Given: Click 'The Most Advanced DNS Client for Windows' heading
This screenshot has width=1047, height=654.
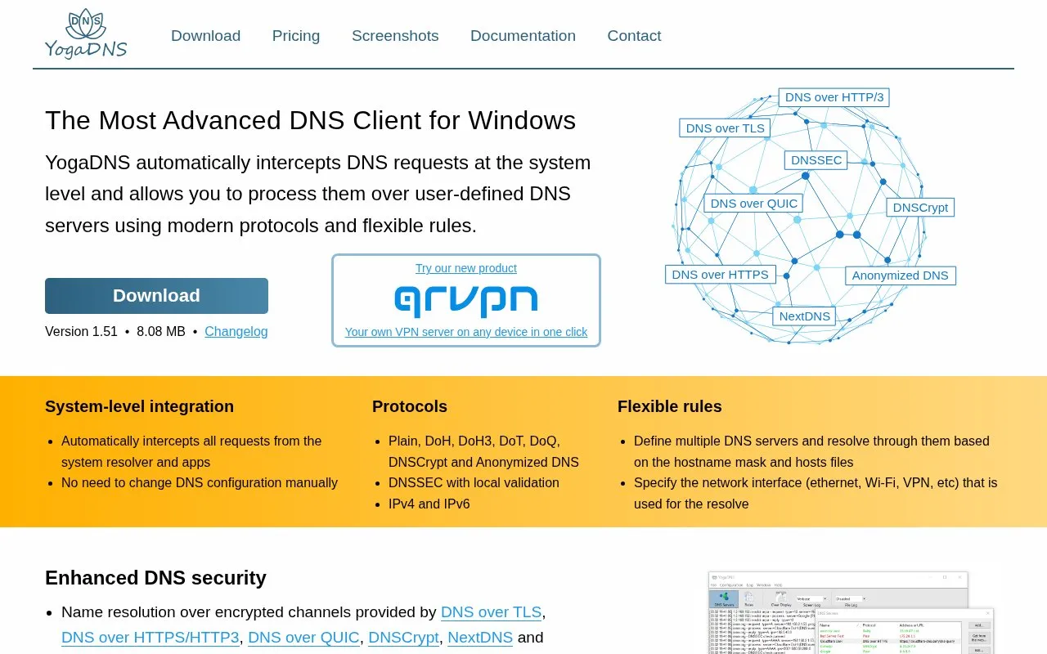Looking at the screenshot, I should [x=311, y=120].
